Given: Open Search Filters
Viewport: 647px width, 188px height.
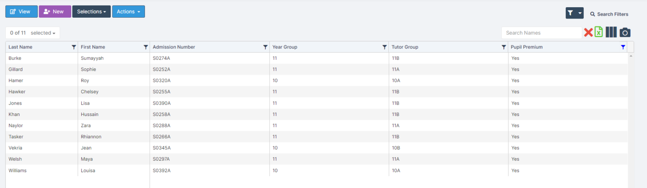Looking at the screenshot, I should [609, 14].
